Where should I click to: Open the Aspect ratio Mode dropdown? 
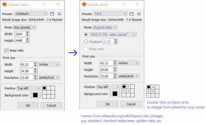tap(105, 28)
